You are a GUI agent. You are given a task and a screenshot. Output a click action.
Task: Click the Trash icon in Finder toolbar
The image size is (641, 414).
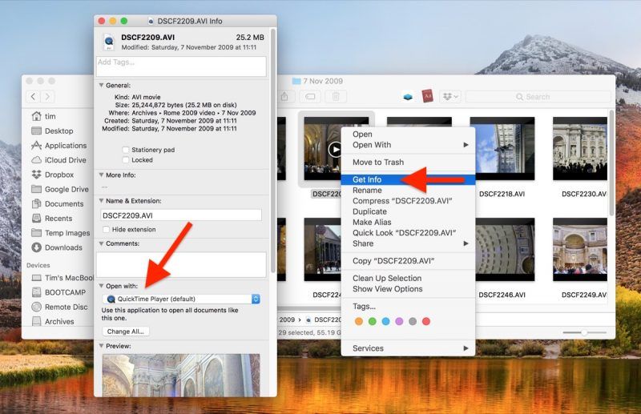point(337,96)
